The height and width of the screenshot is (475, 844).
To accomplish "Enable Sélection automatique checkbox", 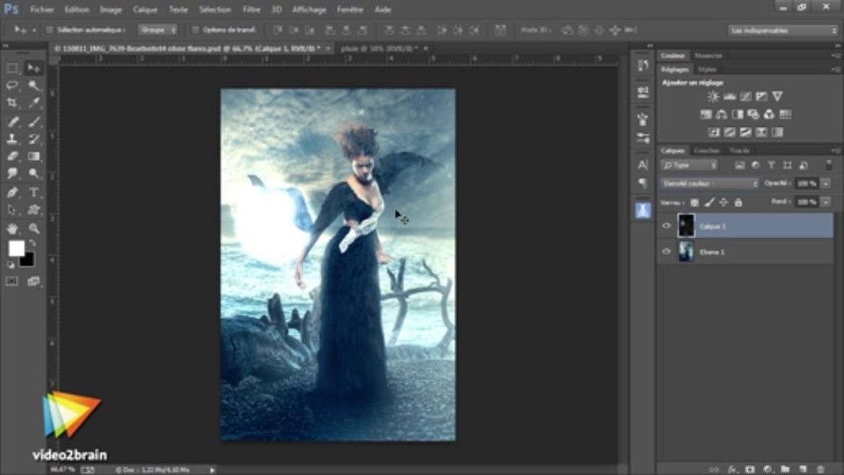I will pyautogui.click(x=49, y=30).
